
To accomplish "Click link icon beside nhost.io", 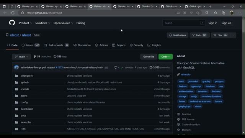I will [178, 74].
